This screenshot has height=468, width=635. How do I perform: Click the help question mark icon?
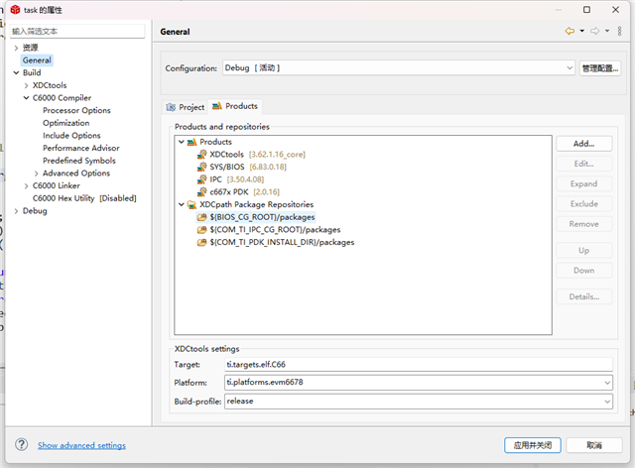(x=22, y=445)
